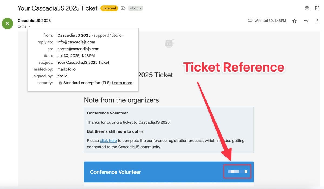This screenshot has height=189, width=324.
Task: Click the green S sender avatar
Action: point(7,23)
